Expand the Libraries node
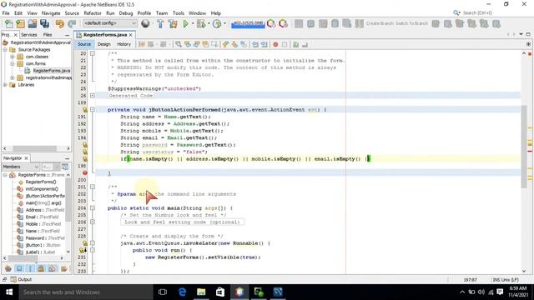The image size is (534, 300). point(5,85)
